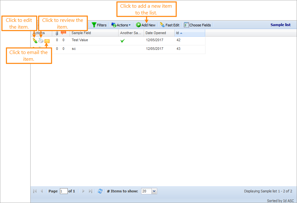Click the date 12/05/2017 in row 42
This screenshot has height=203, width=297.
coord(155,40)
